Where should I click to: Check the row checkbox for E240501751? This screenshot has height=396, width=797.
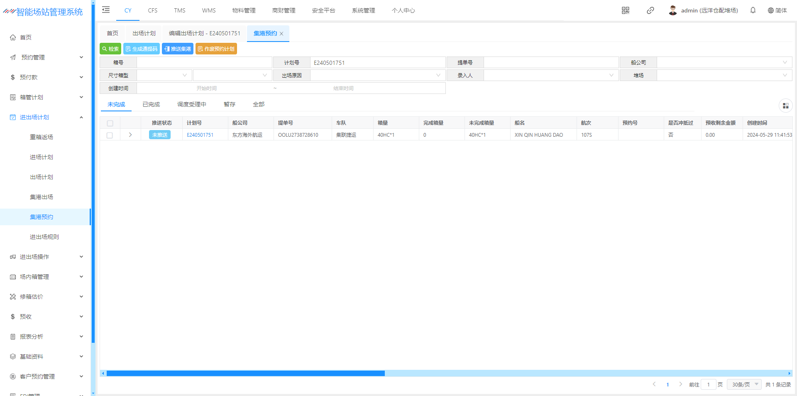pyautogui.click(x=110, y=135)
